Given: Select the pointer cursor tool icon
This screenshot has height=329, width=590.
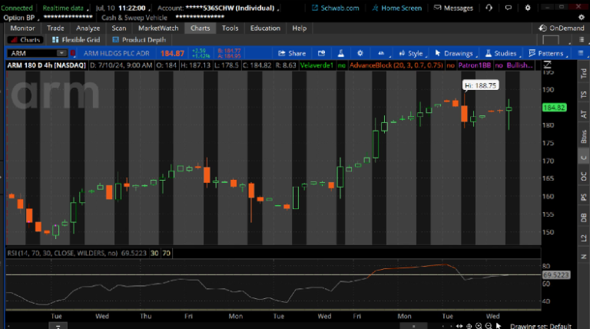Looking at the screenshot, I should click(x=499, y=326).
